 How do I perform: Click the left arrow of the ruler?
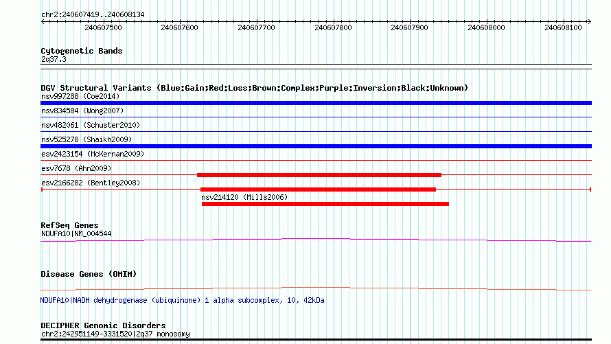pyautogui.click(x=43, y=22)
